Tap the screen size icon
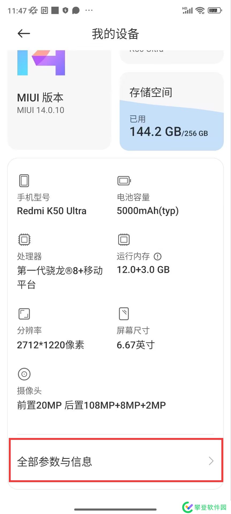 coord(124,314)
